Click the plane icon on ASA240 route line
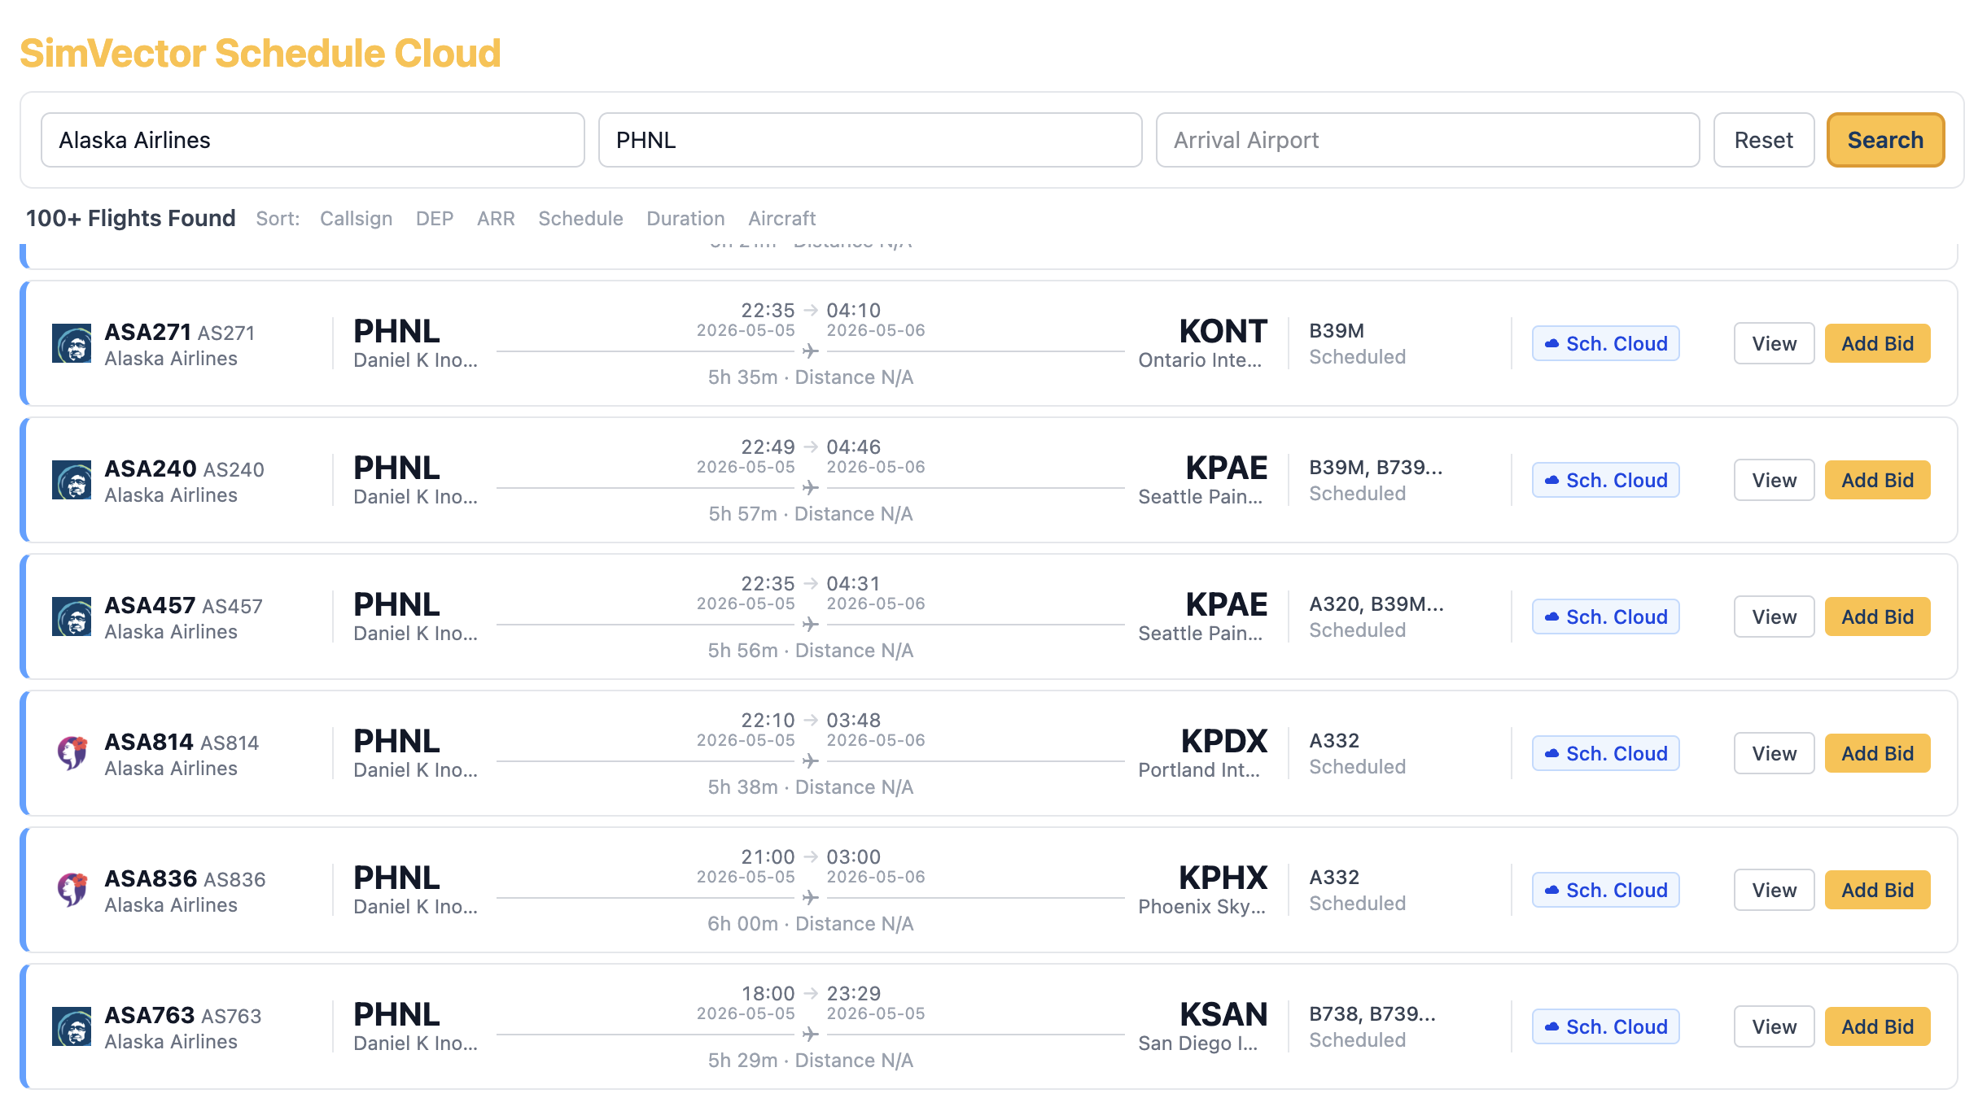The height and width of the screenshot is (1098, 1965). [810, 488]
